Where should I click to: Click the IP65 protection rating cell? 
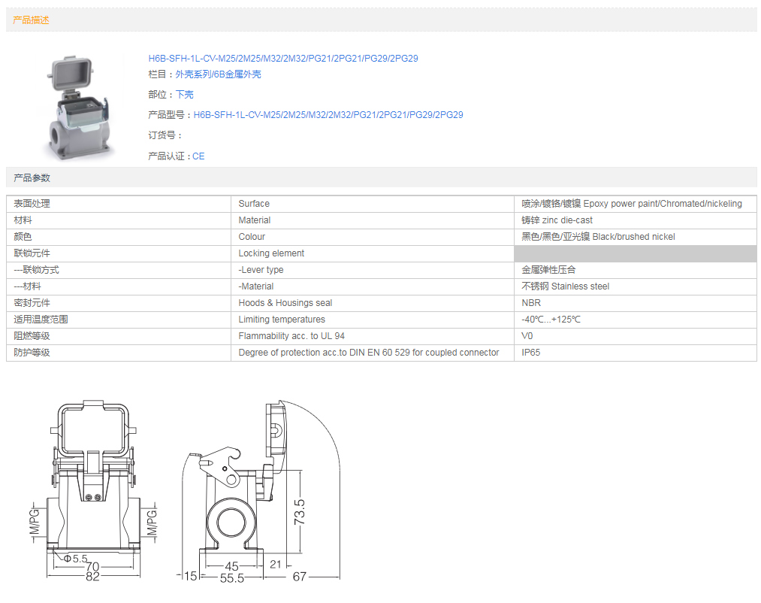[x=531, y=353]
